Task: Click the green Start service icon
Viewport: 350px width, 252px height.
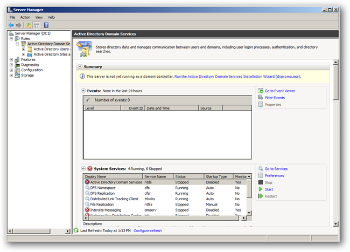Action: (261, 189)
